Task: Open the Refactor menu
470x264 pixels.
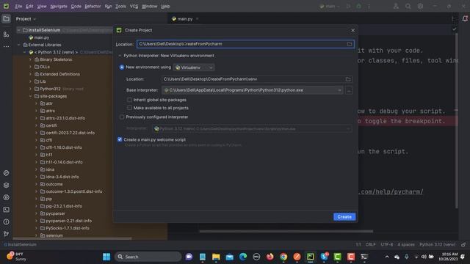Action: pyautogui.click(x=93, y=6)
